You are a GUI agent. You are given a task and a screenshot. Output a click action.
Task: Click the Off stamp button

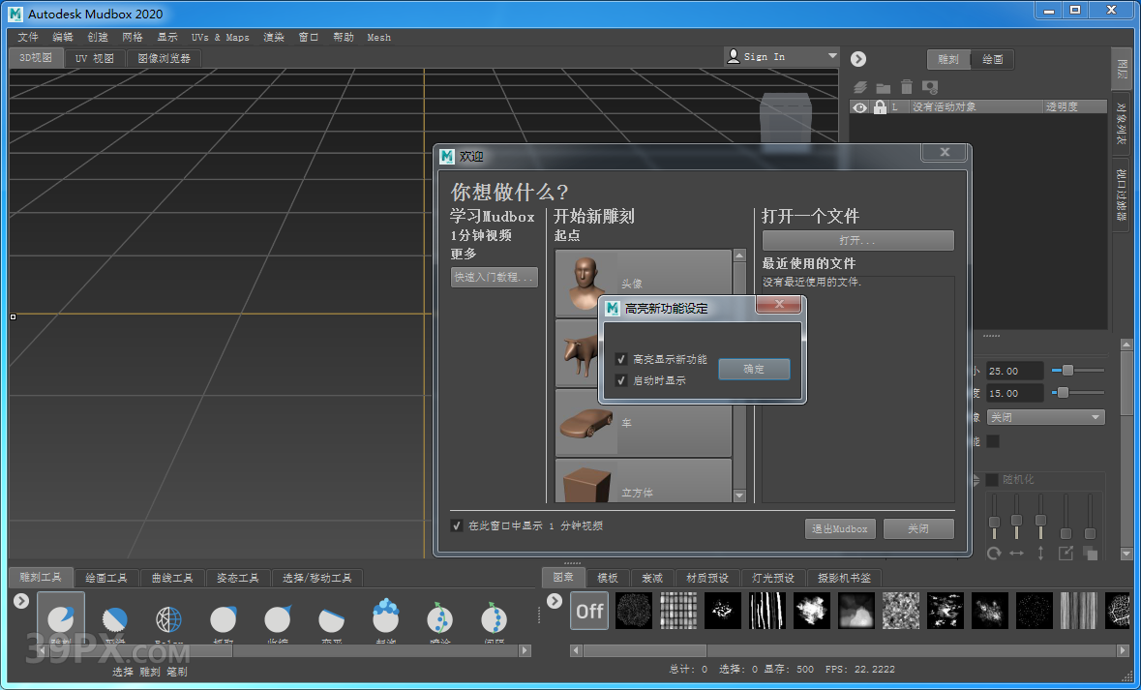[589, 611]
